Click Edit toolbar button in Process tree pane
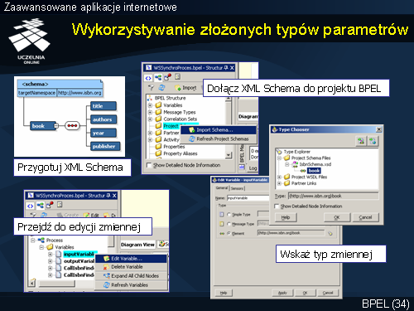Viewport: 414px width, 311px height. coord(91,215)
